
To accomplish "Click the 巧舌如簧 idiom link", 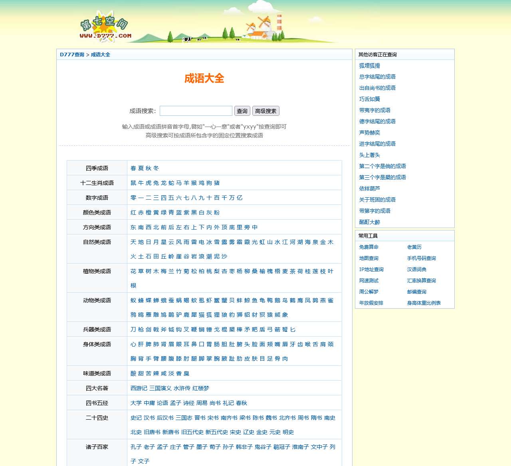I will pos(369,99).
